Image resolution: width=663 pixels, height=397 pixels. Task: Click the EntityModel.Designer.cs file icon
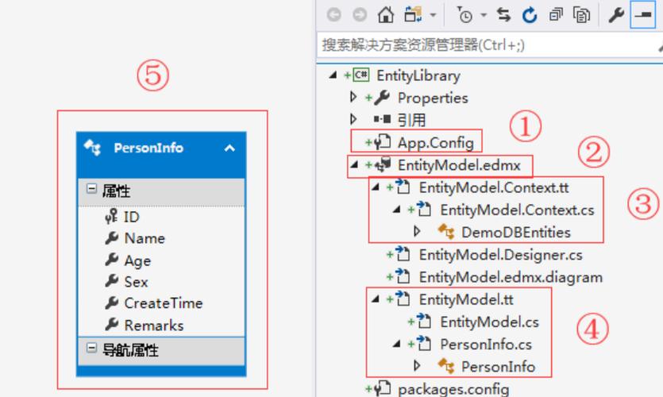coord(403,253)
